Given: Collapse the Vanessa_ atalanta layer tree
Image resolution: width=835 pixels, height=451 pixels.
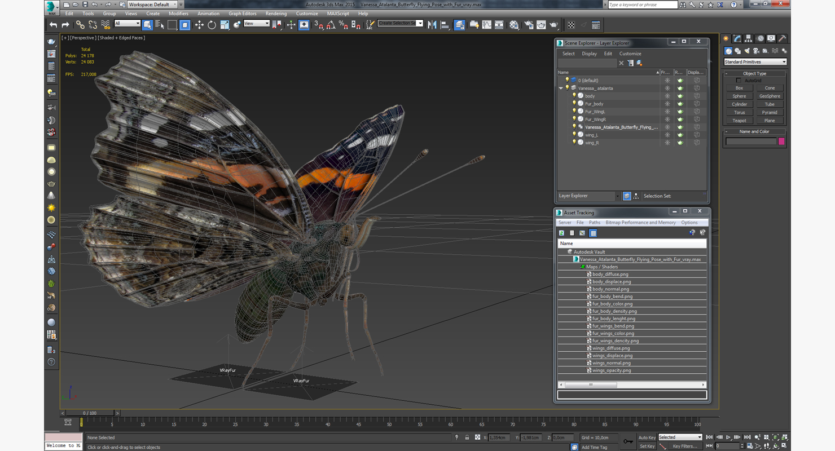Looking at the screenshot, I should coord(561,88).
